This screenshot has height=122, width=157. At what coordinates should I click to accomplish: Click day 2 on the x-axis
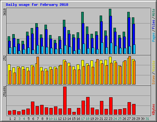click(x=15, y=119)
